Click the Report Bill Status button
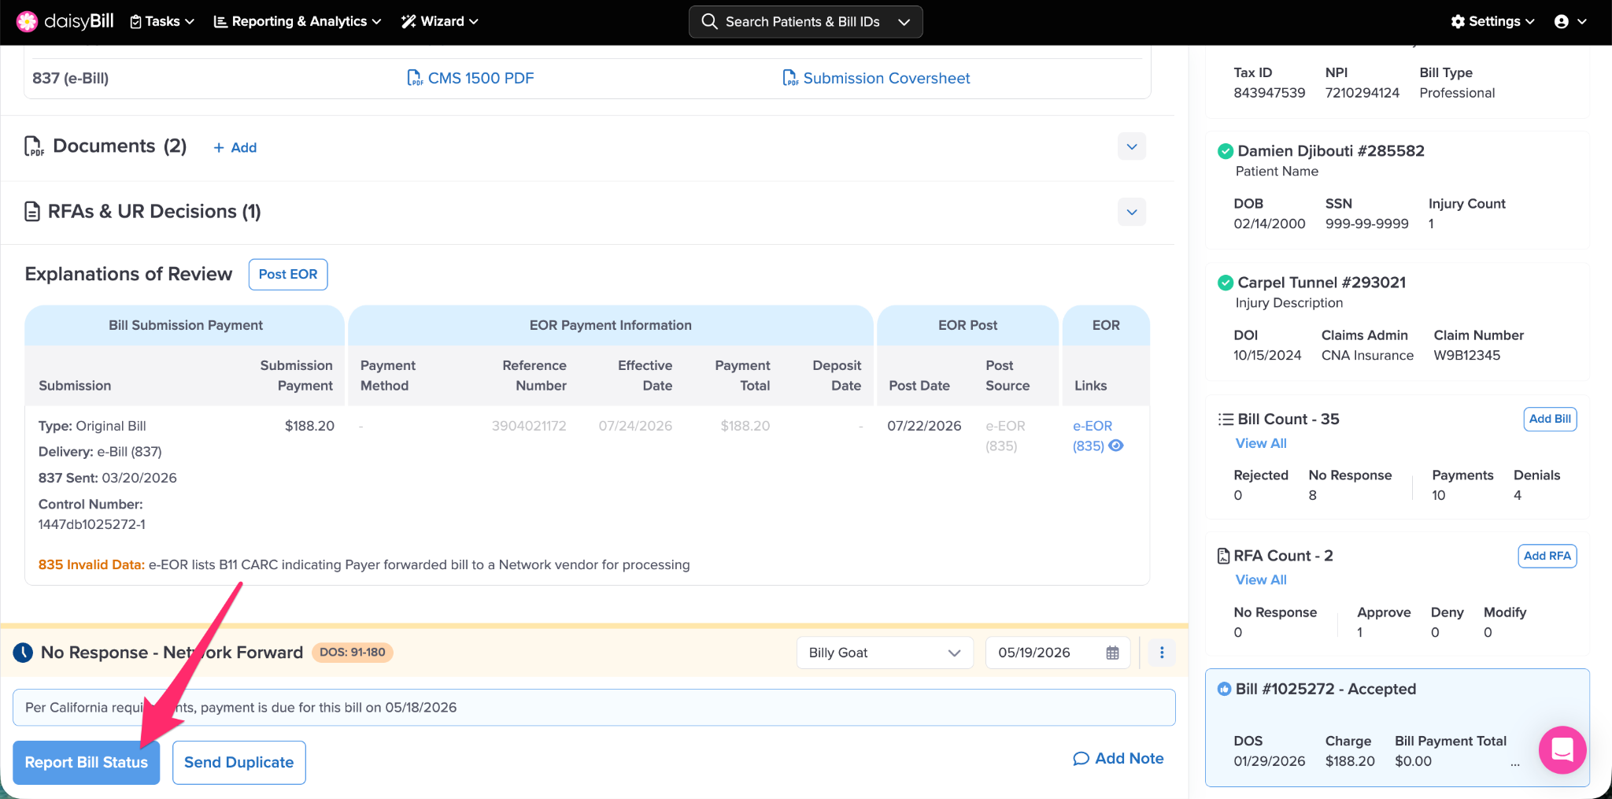 [87, 762]
